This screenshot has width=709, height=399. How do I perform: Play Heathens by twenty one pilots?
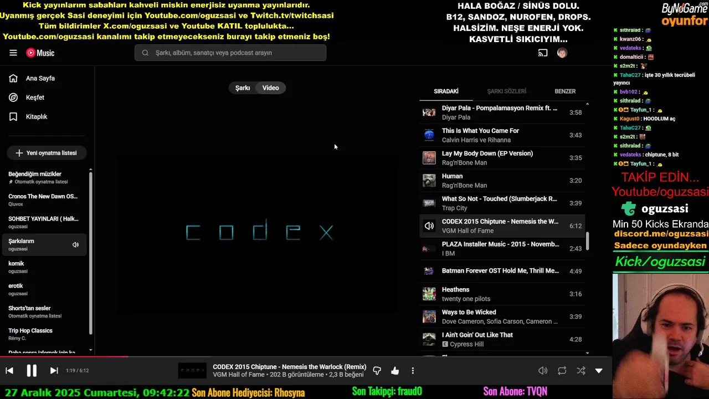(502, 294)
